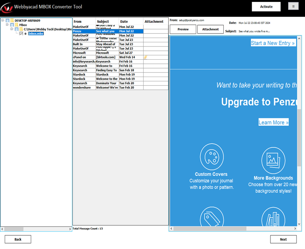
Task: Click the folder tree scroll-right arrow
Action: [70, 229]
